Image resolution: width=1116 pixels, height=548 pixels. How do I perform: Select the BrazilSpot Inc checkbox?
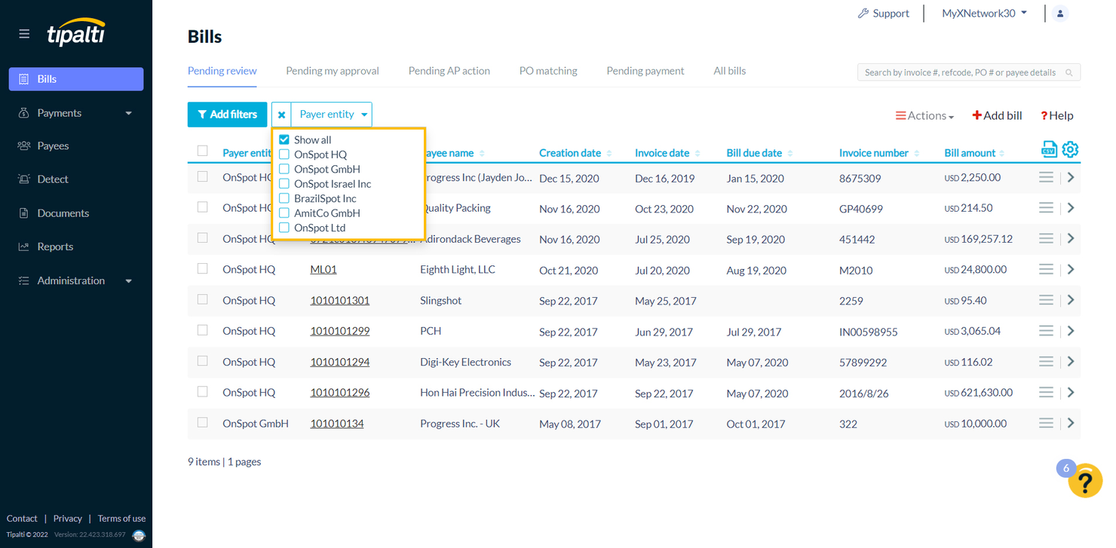click(284, 198)
